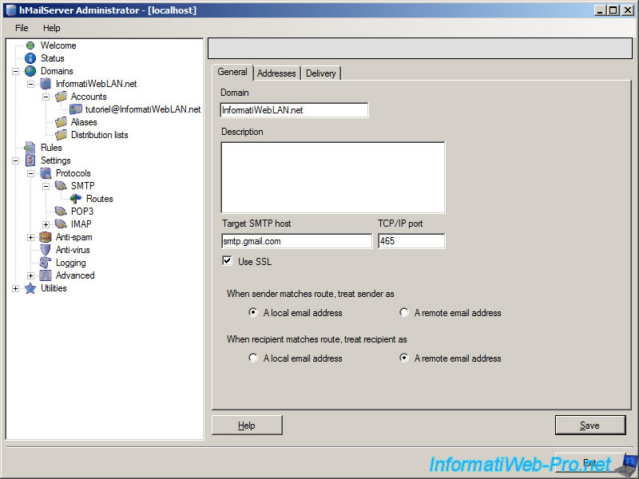The height and width of the screenshot is (479, 639).
Task: Treat matching sender as a remote email address
Action: point(404,313)
